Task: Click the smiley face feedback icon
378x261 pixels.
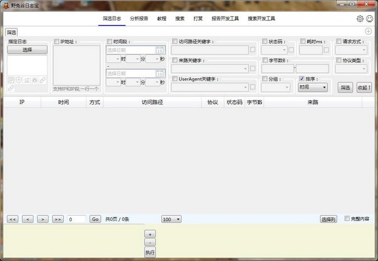Action: 370,18
